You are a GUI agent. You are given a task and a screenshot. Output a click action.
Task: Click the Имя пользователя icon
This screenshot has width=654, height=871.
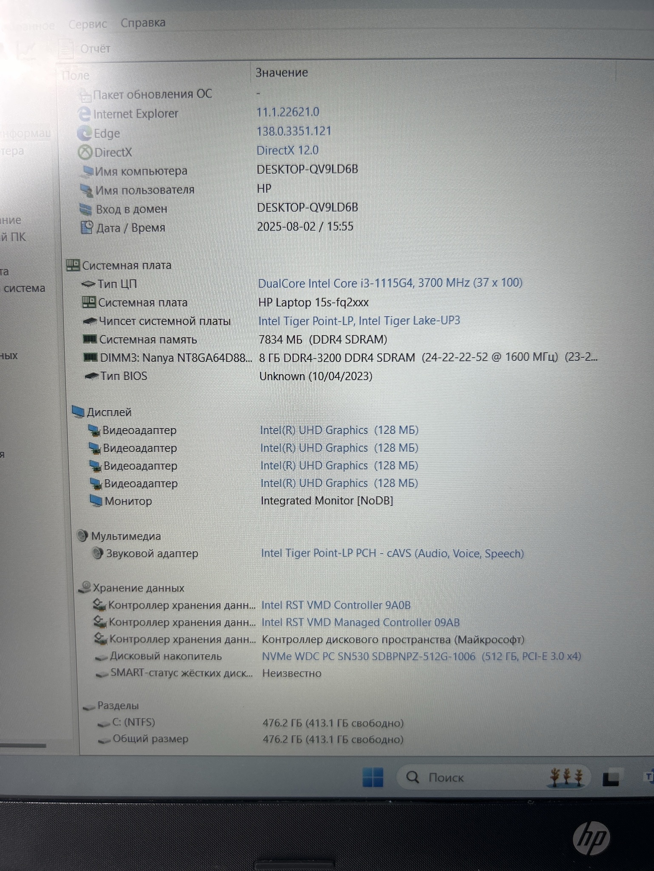tap(87, 190)
